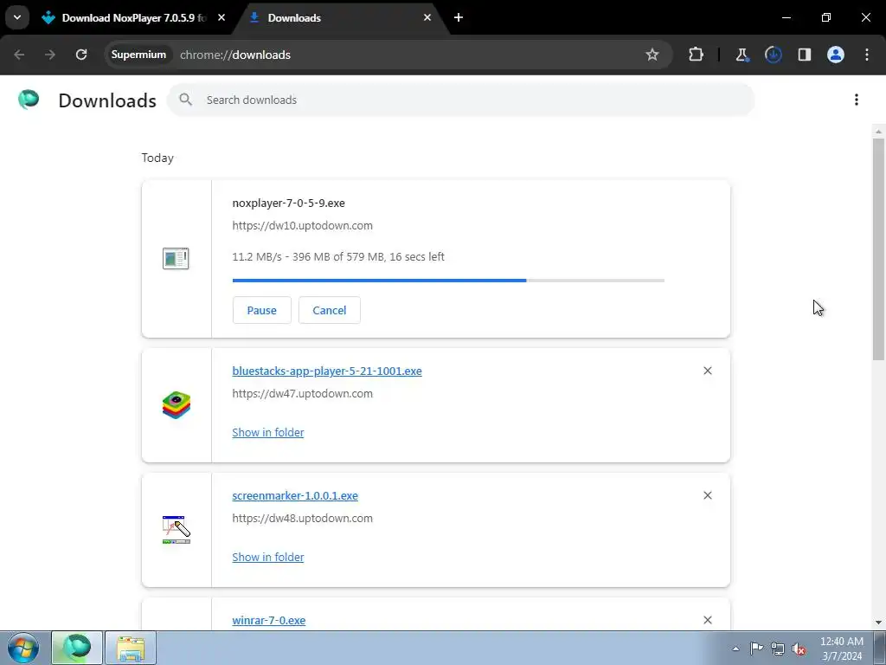Screen dimensions: 886x665
Task: Open the muted volume tray icon
Action: click(x=799, y=649)
